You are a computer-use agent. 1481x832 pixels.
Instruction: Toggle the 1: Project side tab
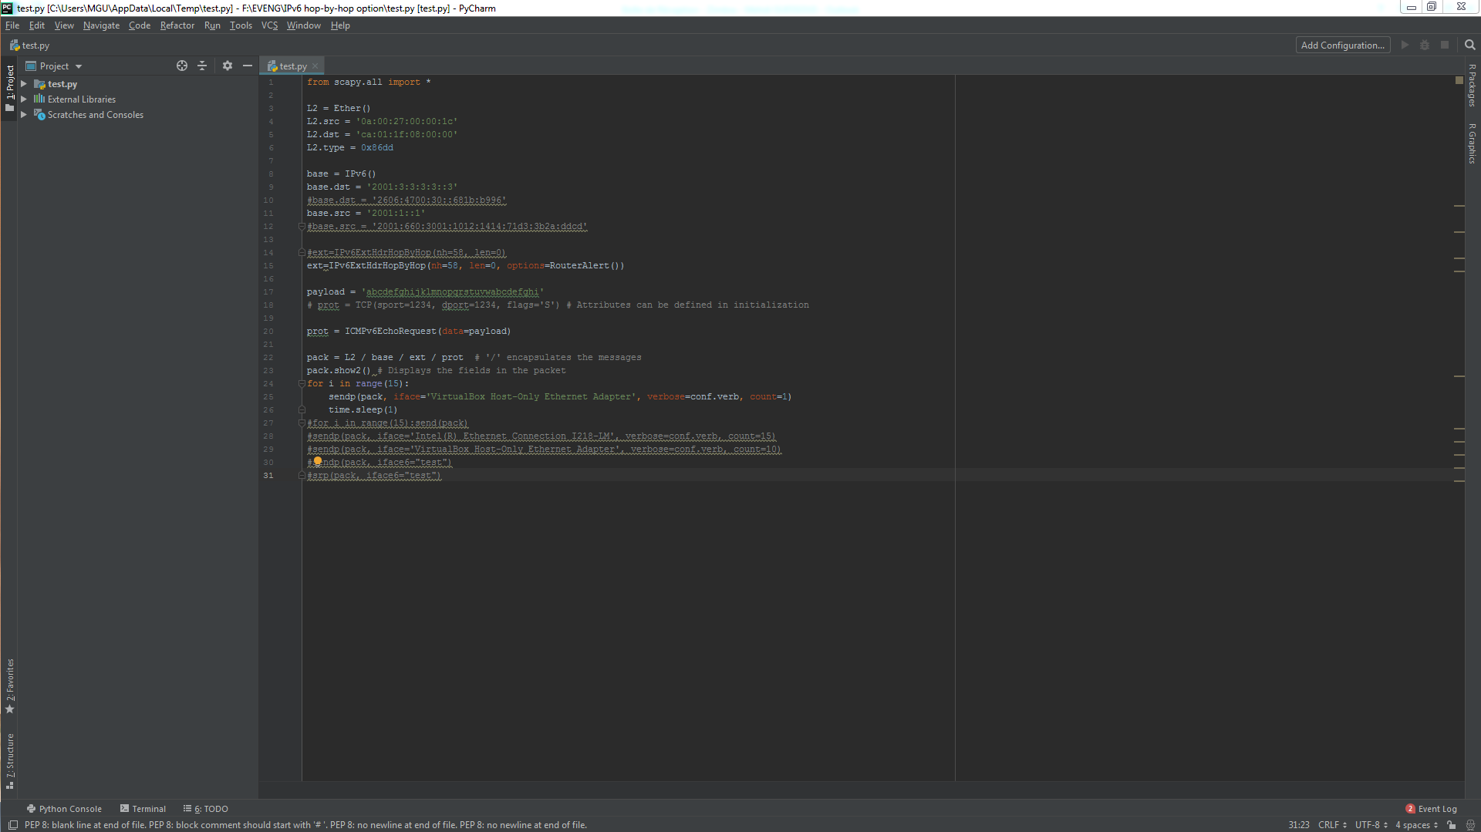(10, 88)
